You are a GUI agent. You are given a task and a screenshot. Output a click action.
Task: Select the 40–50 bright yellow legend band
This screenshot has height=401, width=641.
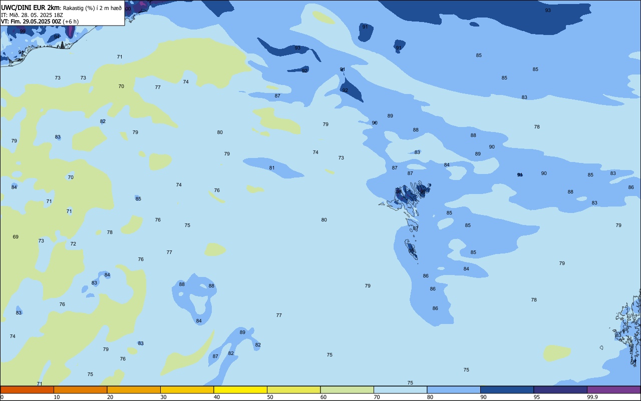pyautogui.click(x=240, y=389)
